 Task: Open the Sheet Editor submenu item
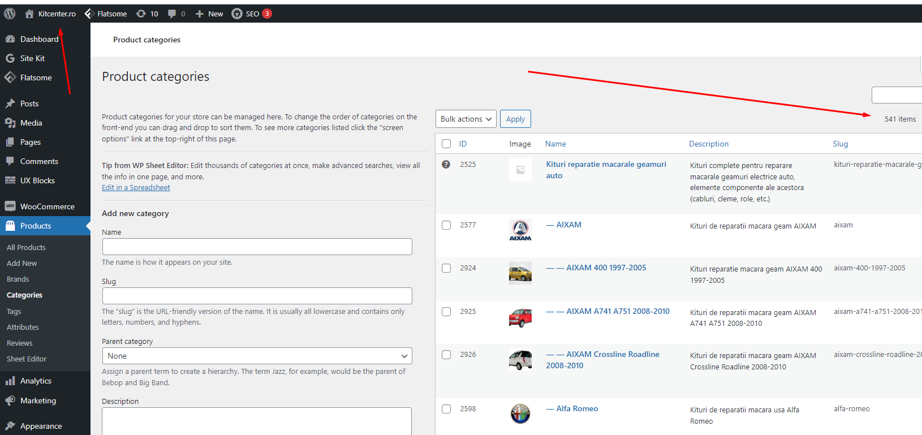click(27, 359)
